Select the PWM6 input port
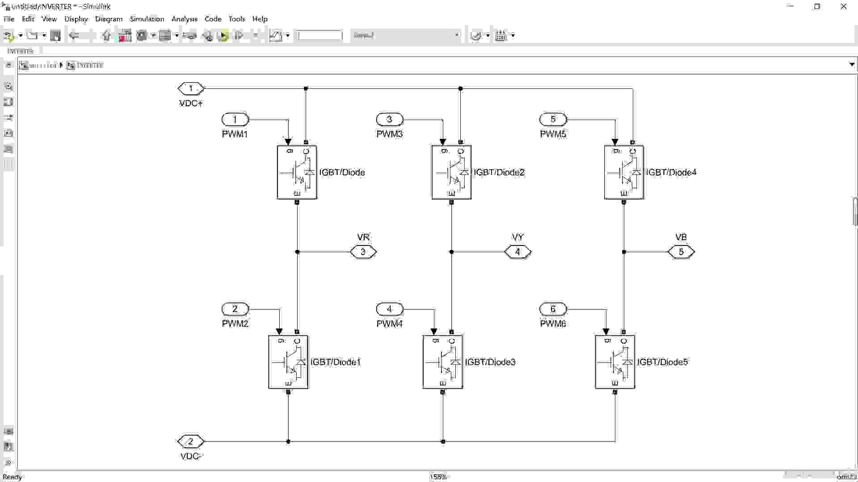This screenshot has width=858, height=482. tap(553, 309)
